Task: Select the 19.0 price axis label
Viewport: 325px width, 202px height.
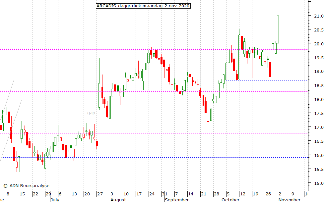Action: click(319, 72)
